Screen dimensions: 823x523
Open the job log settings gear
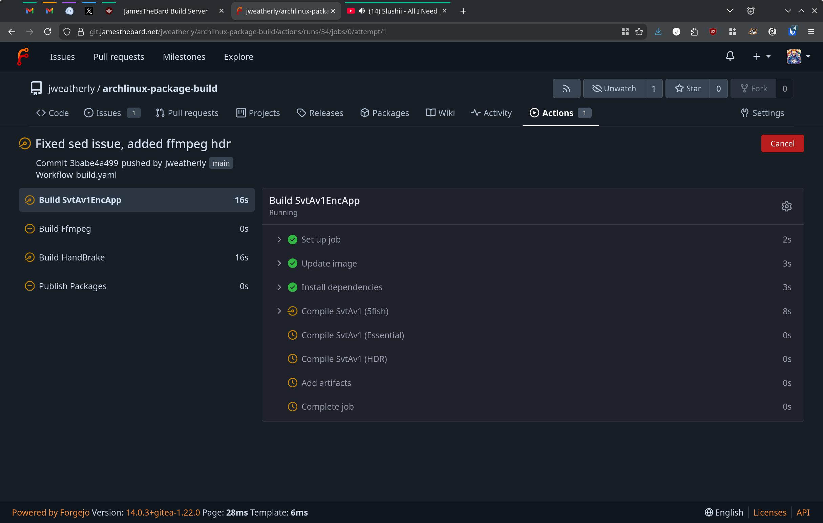click(786, 206)
